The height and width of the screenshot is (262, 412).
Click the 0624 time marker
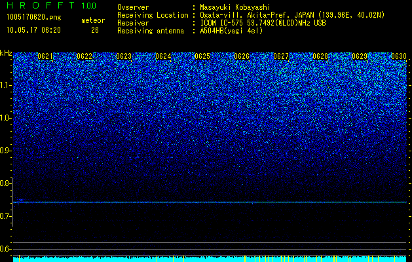pyautogui.click(x=163, y=56)
